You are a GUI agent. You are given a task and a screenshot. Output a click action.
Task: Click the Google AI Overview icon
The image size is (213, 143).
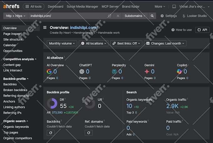click(49, 71)
